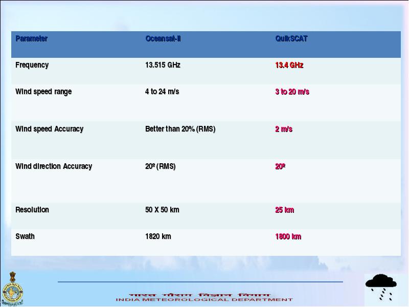Click the 'Frequency' row label
409x307 pixels.
32,65
